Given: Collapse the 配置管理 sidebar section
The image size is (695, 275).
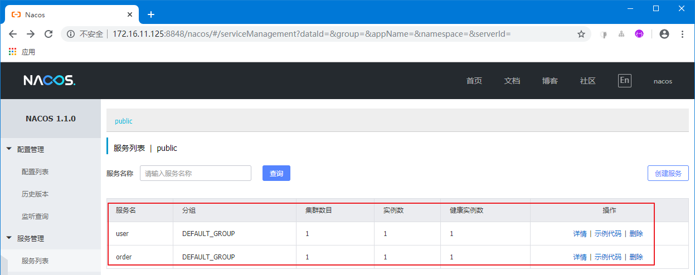Looking at the screenshot, I should click(x=9, y=149).
